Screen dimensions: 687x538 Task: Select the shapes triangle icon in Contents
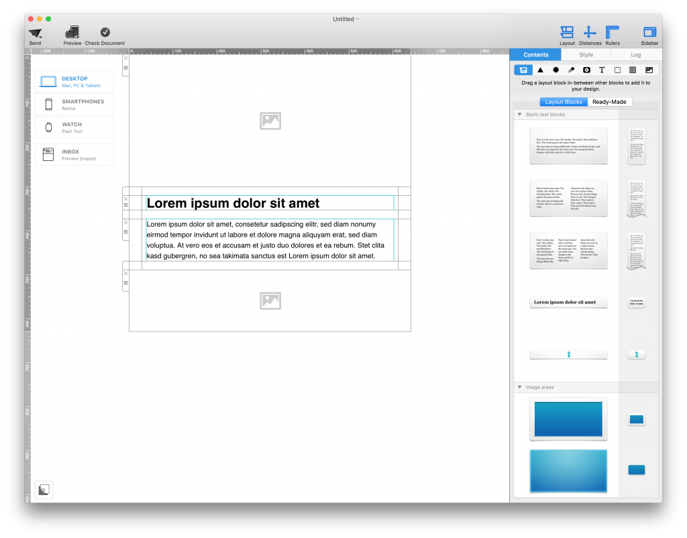[540, 70]
